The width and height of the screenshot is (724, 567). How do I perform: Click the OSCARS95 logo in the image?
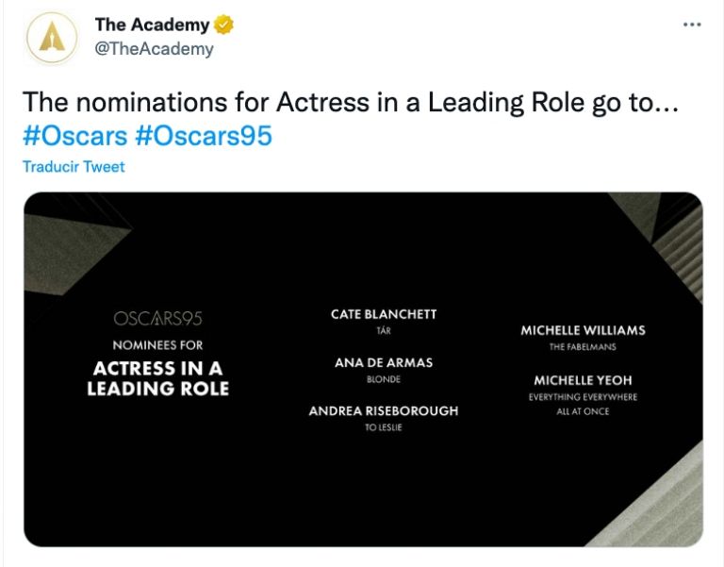pos(157,319)
